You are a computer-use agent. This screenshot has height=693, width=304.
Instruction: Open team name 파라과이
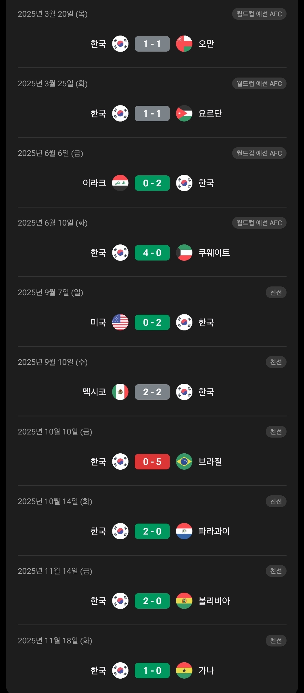coord(214,531)
